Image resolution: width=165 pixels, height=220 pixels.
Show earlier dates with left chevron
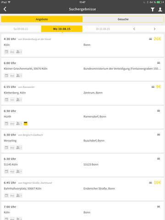(134, 29)
